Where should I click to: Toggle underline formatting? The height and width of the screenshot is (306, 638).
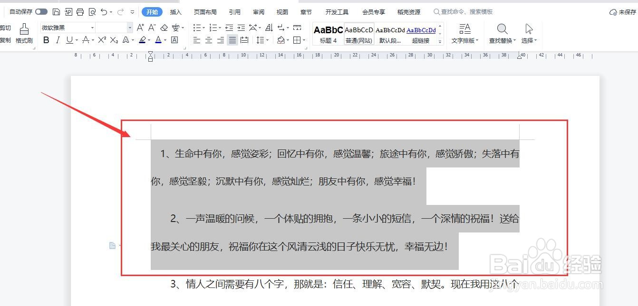pos(69,40)
